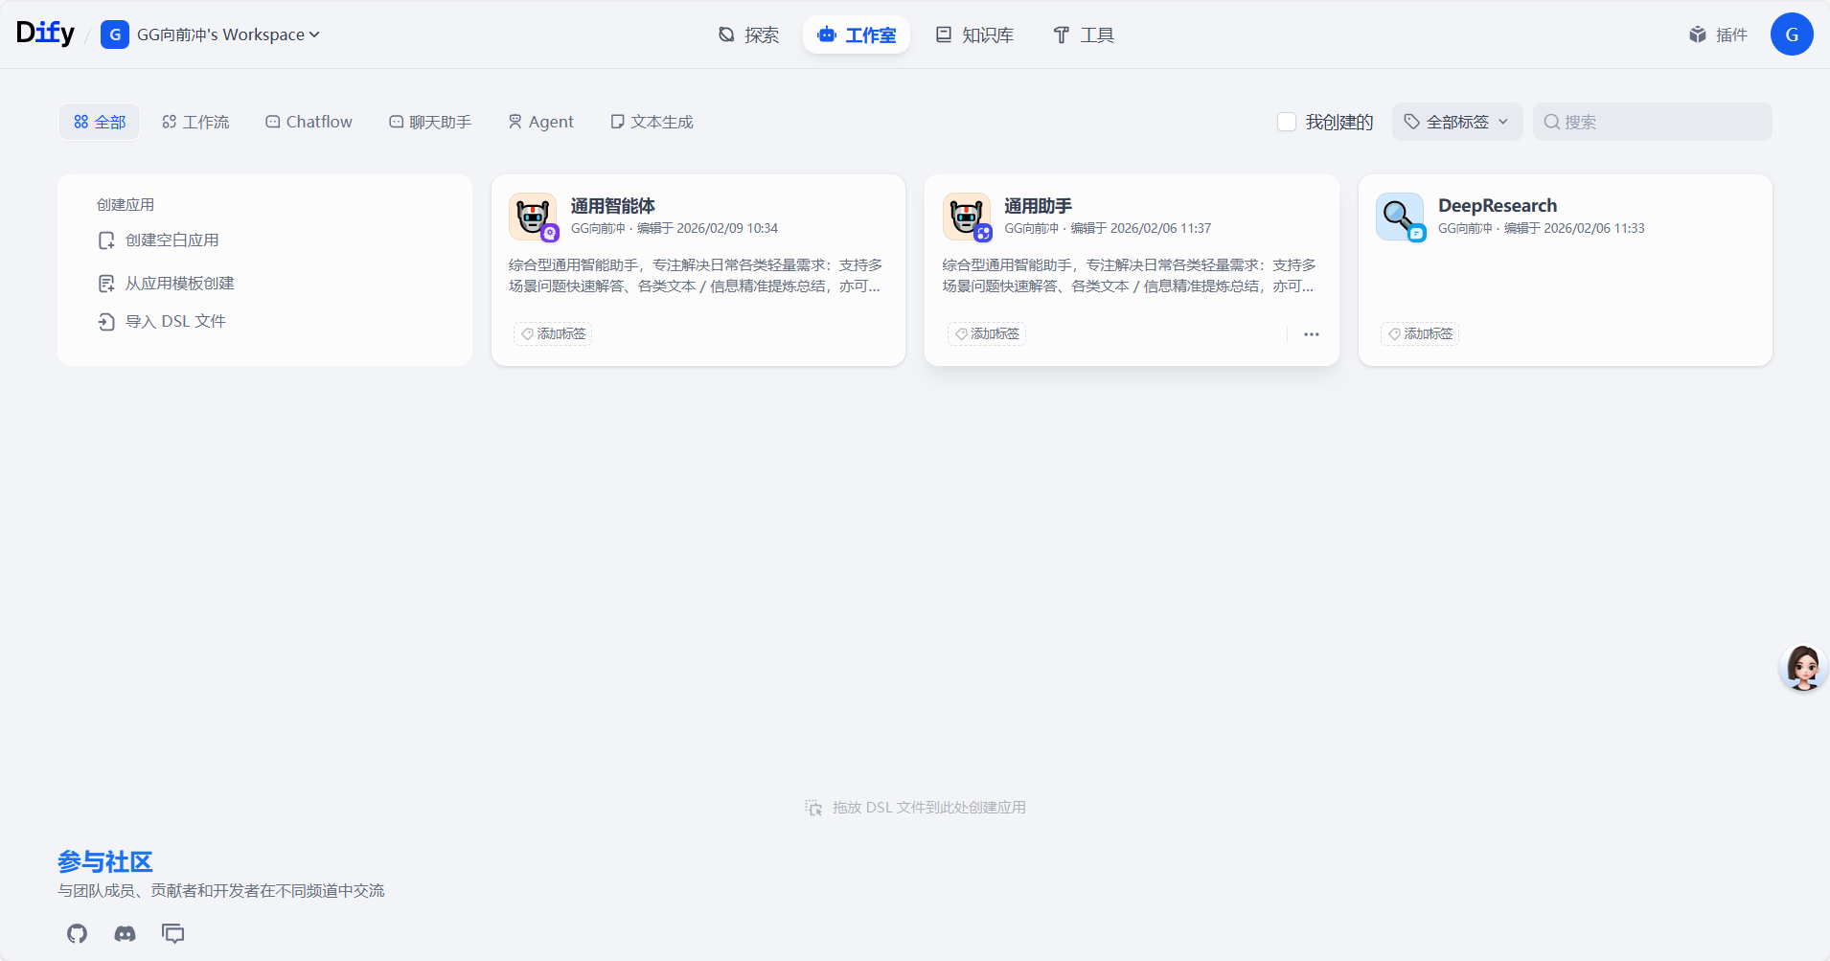Viewport: 1830px width, 961px height.
Task: Click 添加标签 on the DeepResearch card
Action: 1421,333
